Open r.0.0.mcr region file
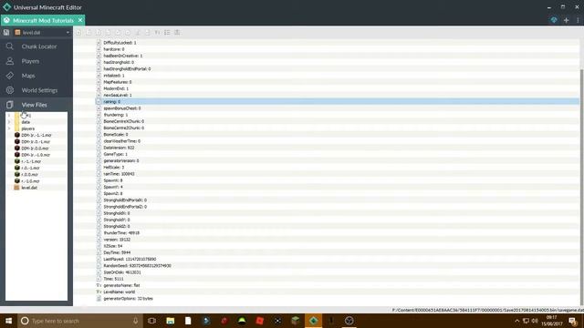Image resolution: width=584 pixels, height=328 pixels. (x=29, y=174)
